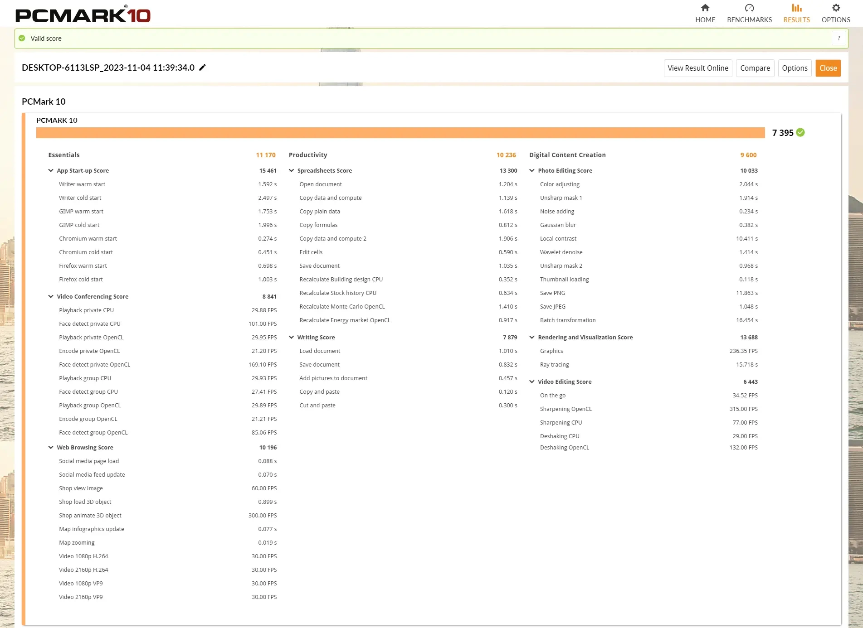Click Recalculate Monte Carlo OpenCL row

click(408, 307)
